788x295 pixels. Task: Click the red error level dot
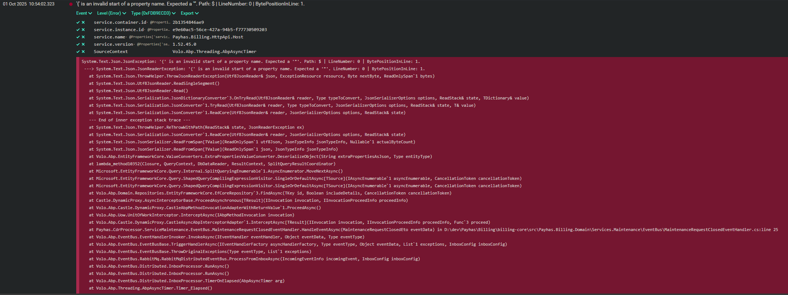[x=71, y=4]
